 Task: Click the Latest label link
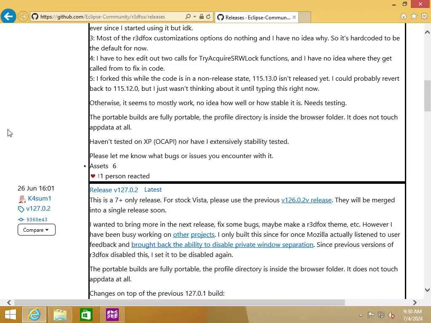tap(153, 190)
